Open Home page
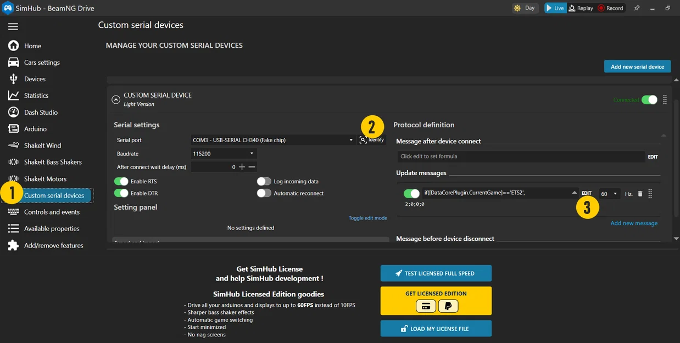 coord(32,46)
